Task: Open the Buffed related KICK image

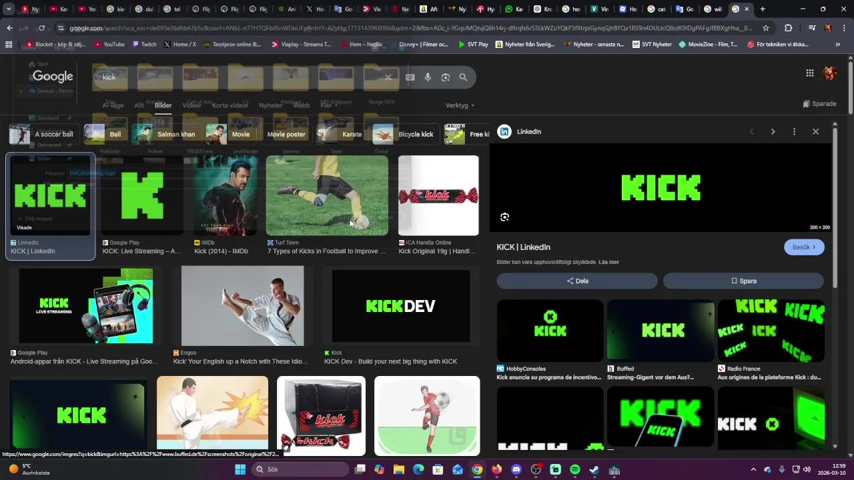Action: click(661, 331)
